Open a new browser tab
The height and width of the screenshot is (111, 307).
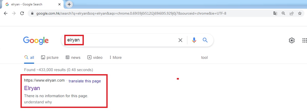coord(69,4)
